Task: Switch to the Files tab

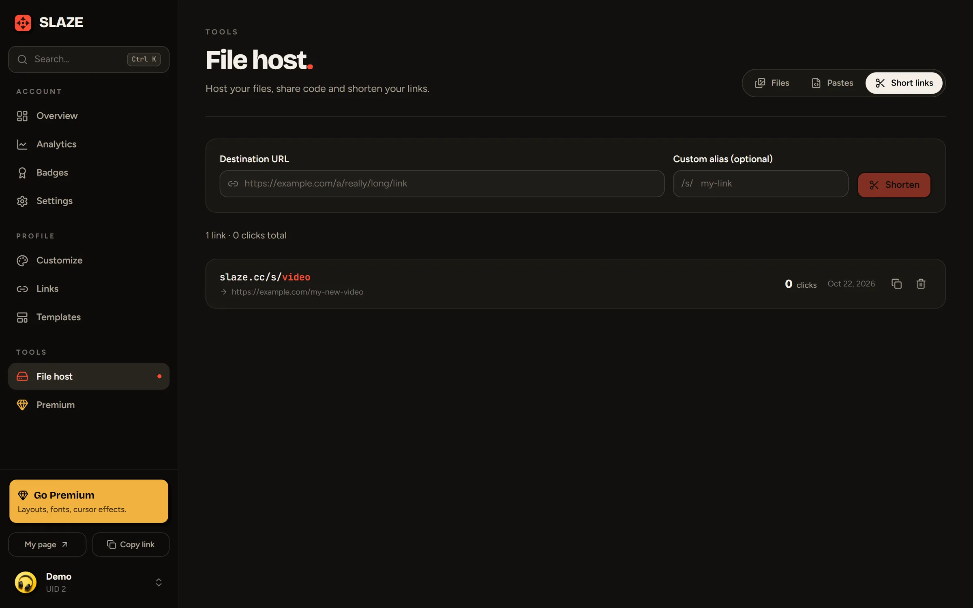Action: tap(772, 83)
